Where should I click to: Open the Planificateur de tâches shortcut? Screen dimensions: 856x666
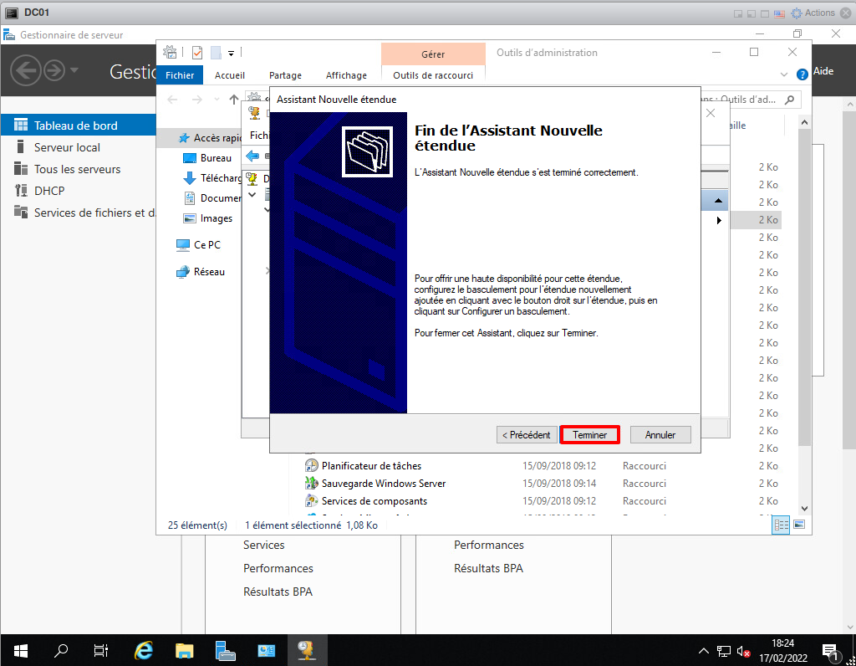click(371, 466)
